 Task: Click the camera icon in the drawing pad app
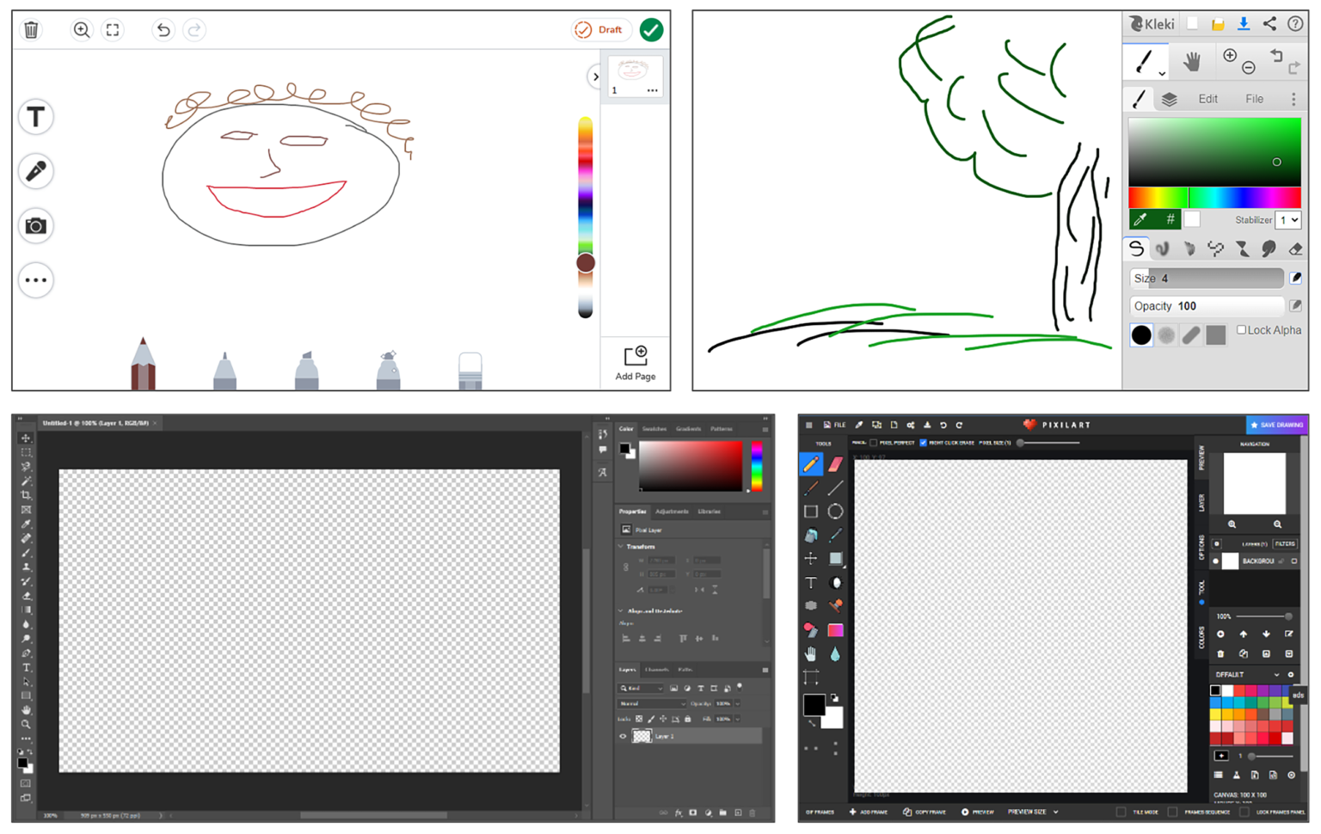pos(35,226)
